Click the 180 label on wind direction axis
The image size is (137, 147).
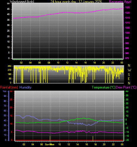pos(9,74)
